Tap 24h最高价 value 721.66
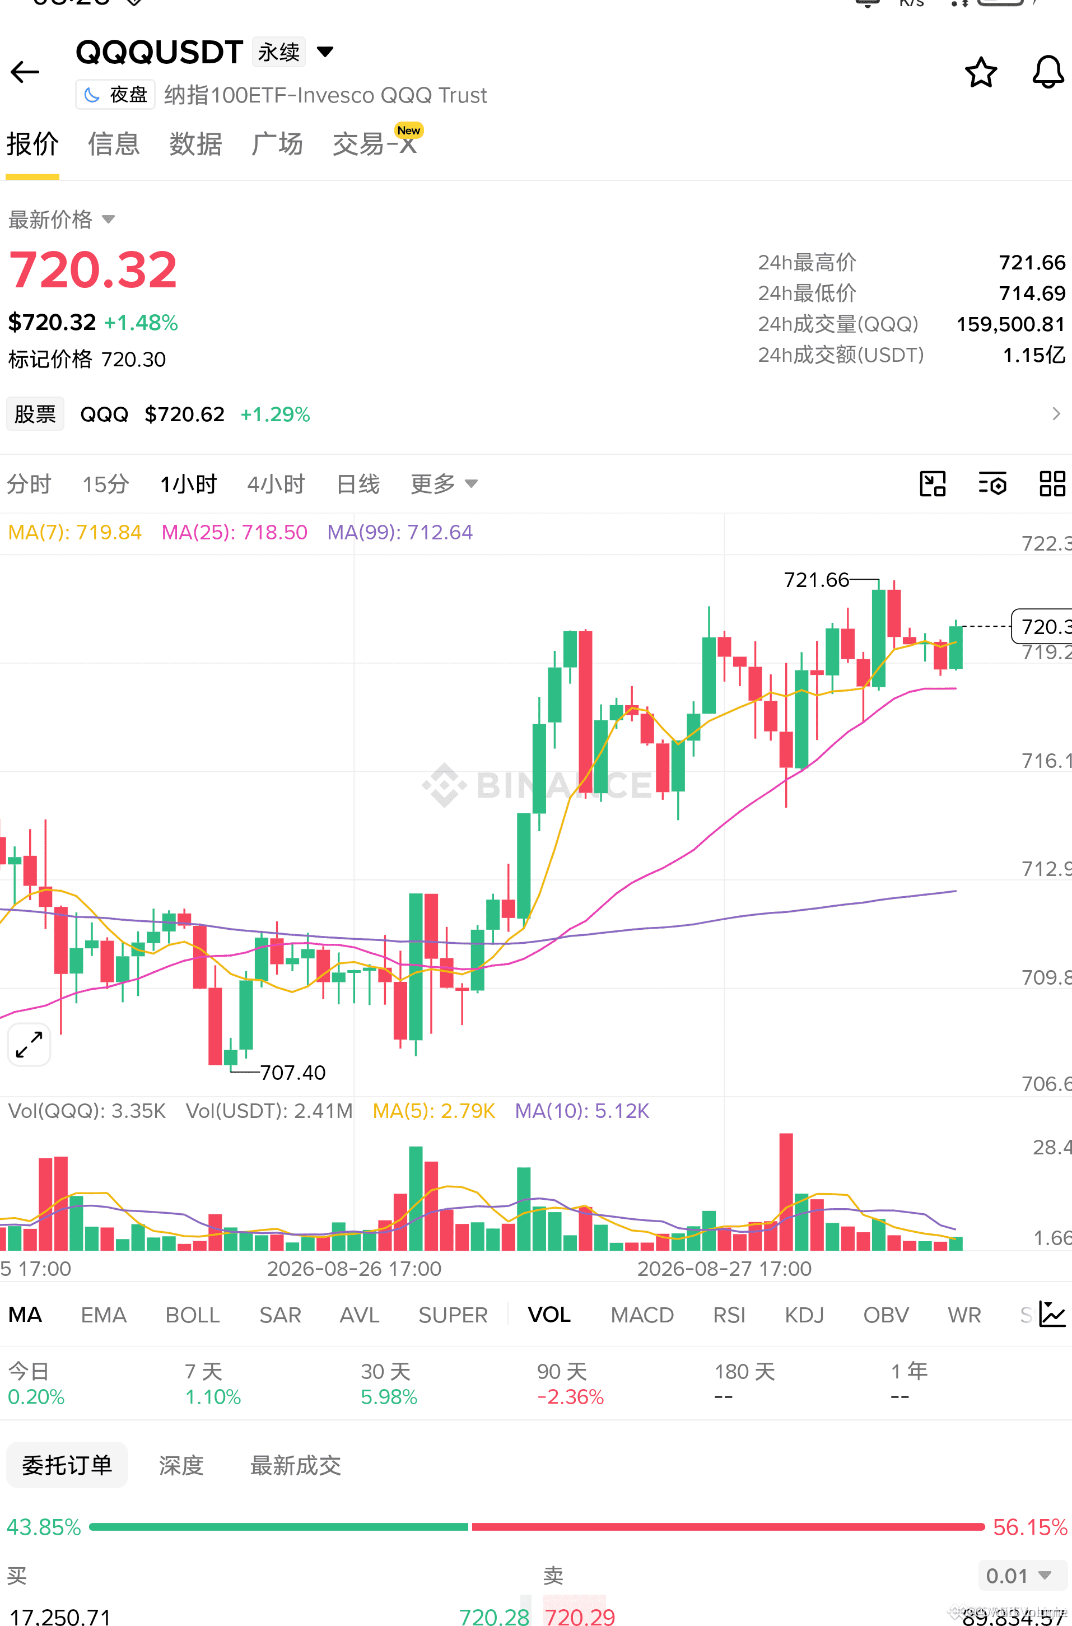 click(x=1032, y=263)
